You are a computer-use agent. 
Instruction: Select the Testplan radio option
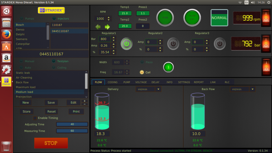pyautogui.click(x=54, y=61)
